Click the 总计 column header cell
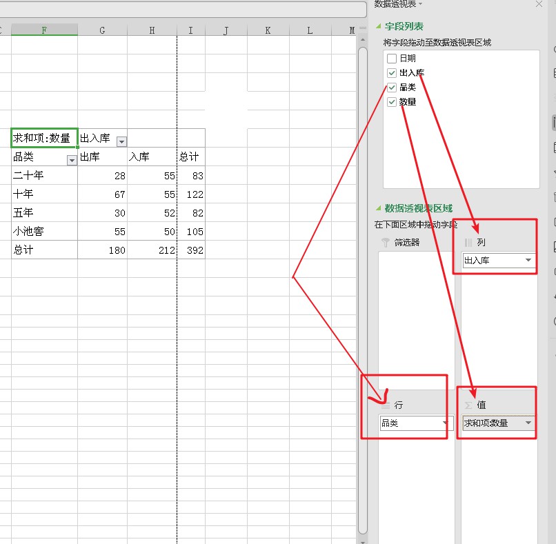 (191, 157)
